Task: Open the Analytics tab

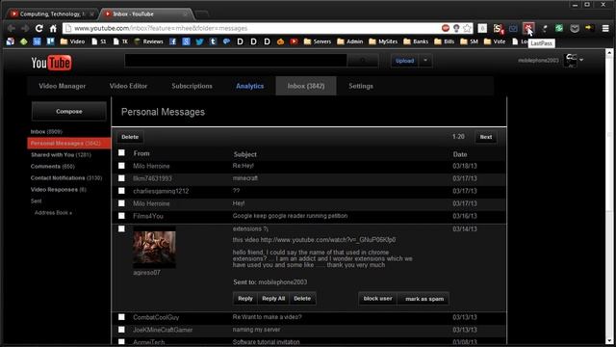Action: point(250,86)
